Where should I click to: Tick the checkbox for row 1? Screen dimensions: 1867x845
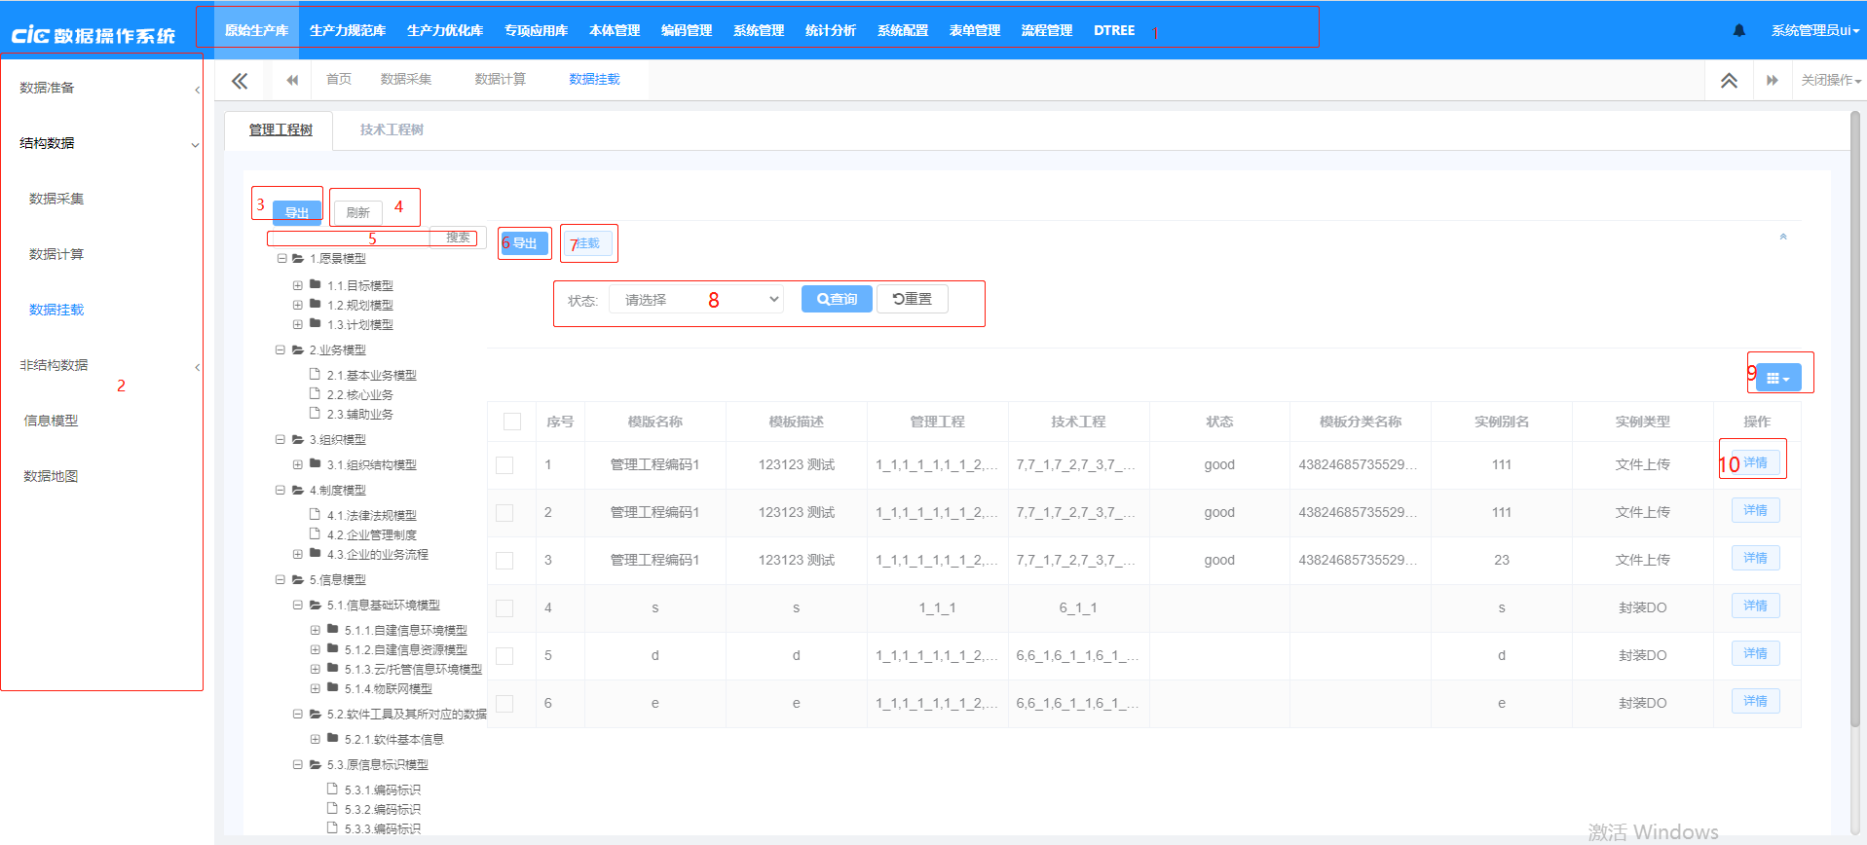pos(504,465)
